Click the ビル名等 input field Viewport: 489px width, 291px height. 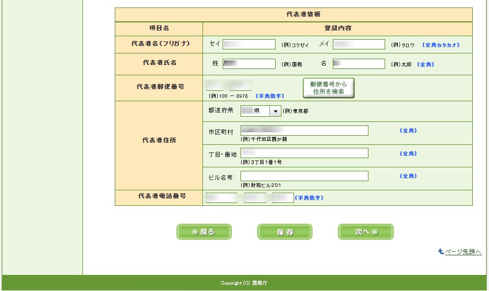click(304, 176)
